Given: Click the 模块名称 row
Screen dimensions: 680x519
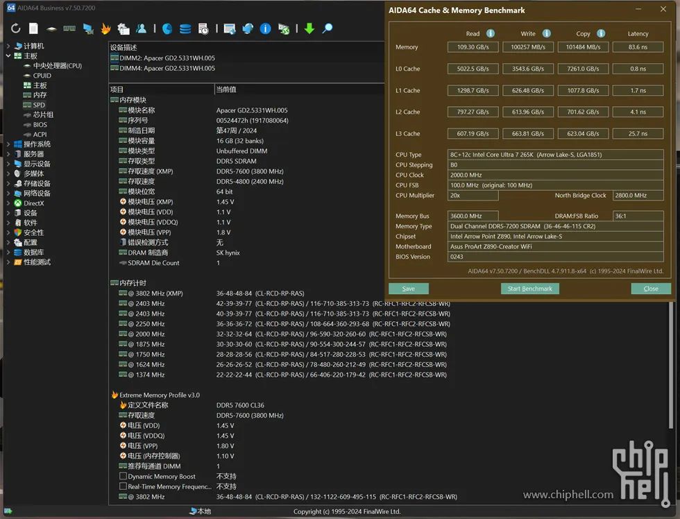Looking at the screenshot, I should point(246,110).
